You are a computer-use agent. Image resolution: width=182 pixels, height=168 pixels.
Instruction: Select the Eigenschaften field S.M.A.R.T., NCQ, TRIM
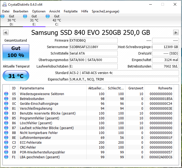(124, 79)
